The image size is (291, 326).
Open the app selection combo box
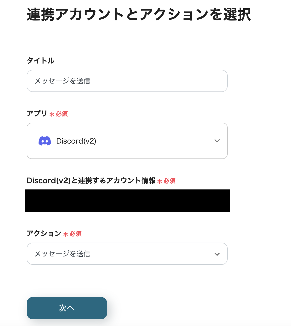point(127,141)
